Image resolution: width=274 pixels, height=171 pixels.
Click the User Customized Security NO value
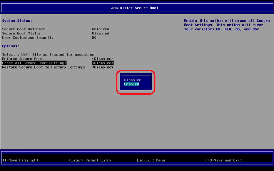click(94, 38)
